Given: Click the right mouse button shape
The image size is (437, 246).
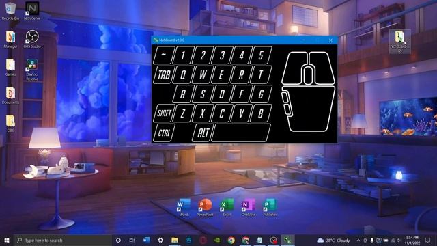Looking at the screenshot, I should [x=323, y=68].
